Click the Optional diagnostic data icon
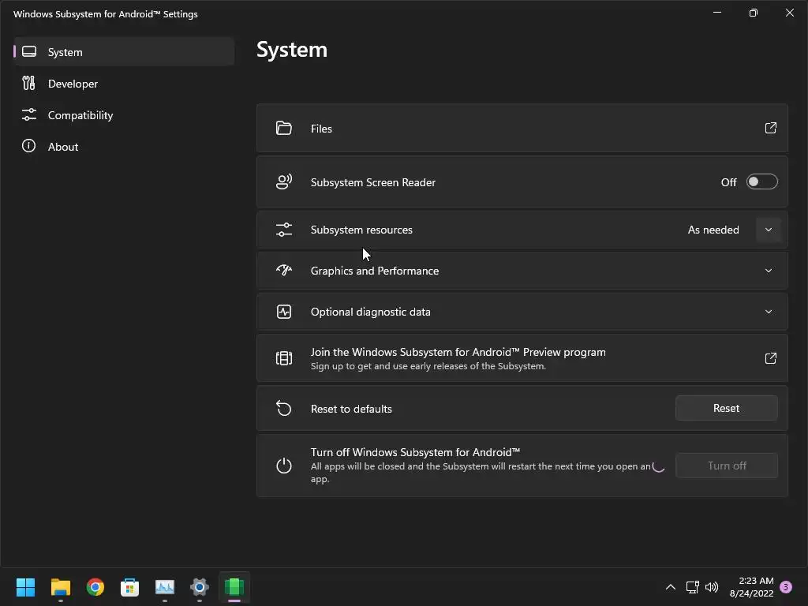The width and height of the screenshot is (808, 606). 284,311
